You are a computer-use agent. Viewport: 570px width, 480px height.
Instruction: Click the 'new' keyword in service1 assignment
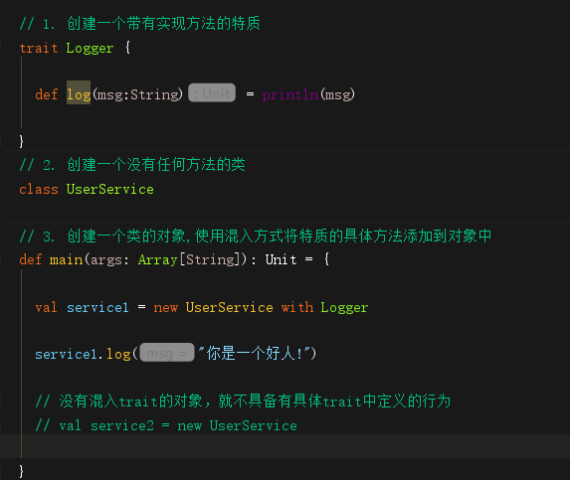point(166,307)
